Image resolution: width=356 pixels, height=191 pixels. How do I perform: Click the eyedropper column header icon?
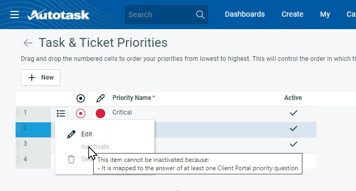point(100,98)
